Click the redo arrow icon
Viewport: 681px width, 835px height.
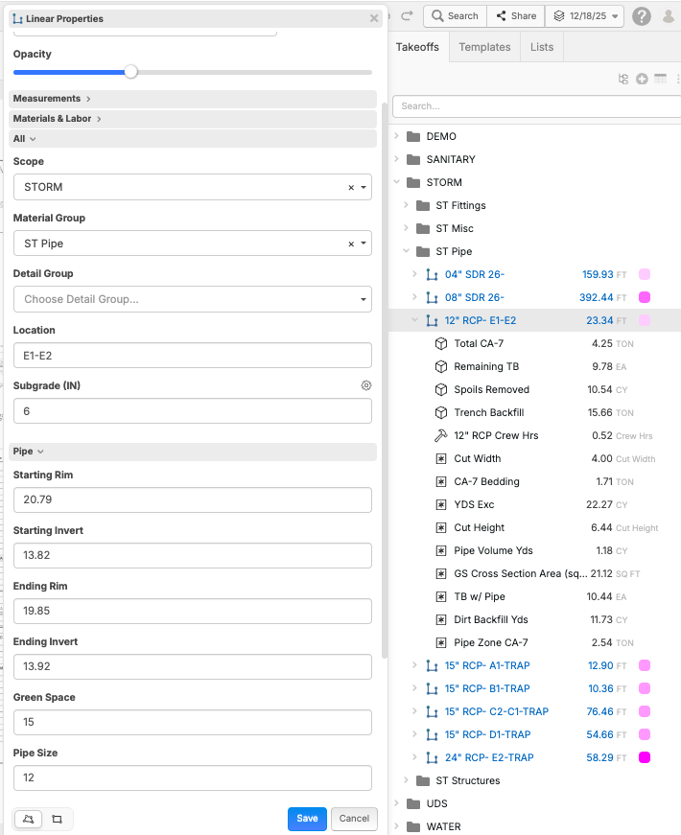(x=407, y=15)
